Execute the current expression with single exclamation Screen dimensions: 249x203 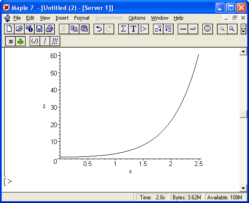(x=45, y=41)
